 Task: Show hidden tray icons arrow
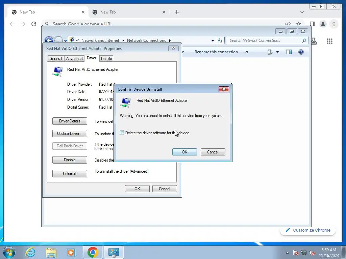coord(287,253)
